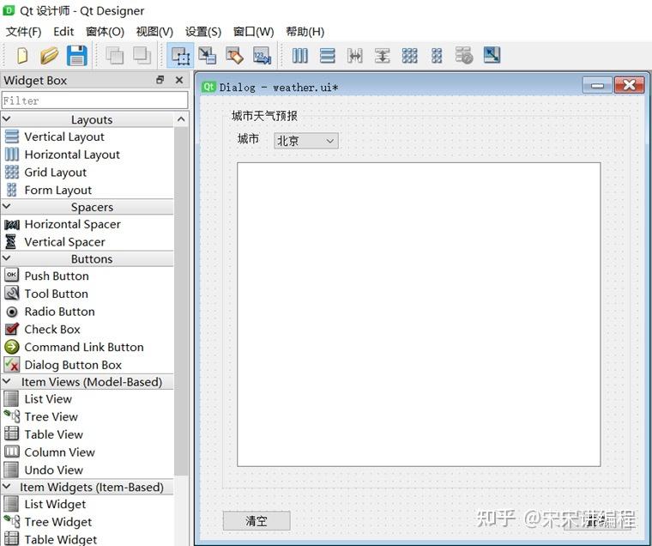
Task: Click the Open file folder icon
Action: (x=49, y=55)
